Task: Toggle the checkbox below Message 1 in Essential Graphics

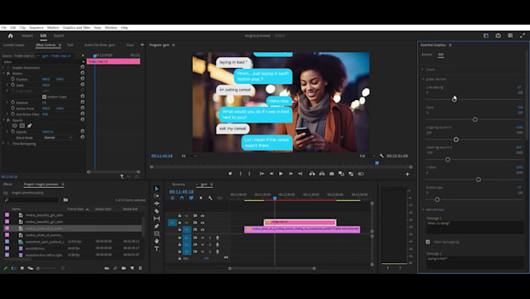Action: tap(428, 242)
